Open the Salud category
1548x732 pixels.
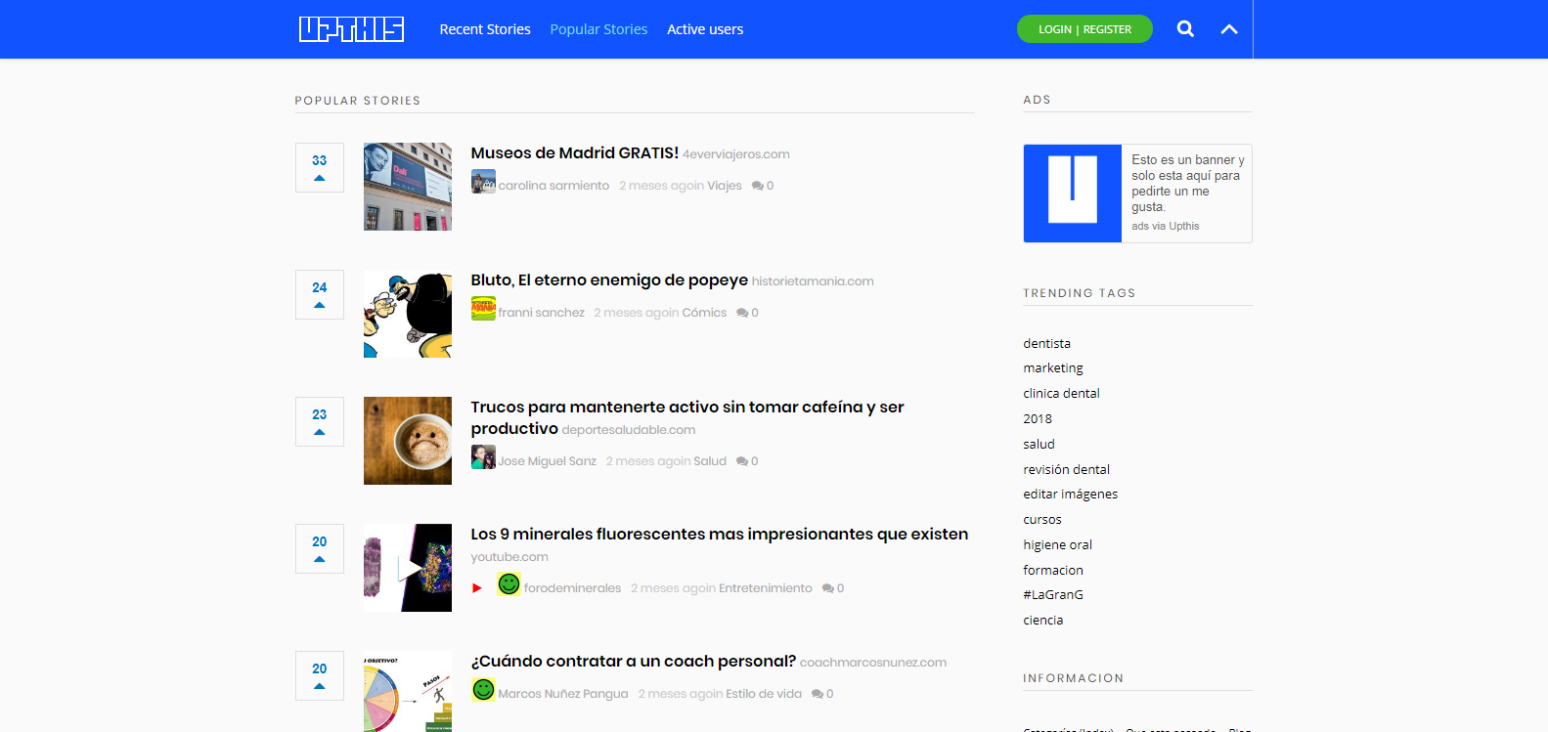(x=710, y=461)
